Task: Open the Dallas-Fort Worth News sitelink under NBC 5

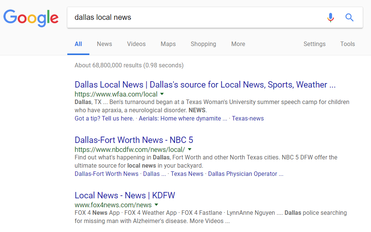Action: point(107,174)
